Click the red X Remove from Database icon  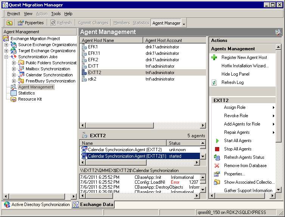[217, 166]
